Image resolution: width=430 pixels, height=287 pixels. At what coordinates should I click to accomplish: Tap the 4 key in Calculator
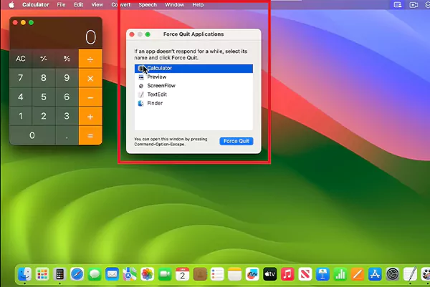click(x=21, y=97)
